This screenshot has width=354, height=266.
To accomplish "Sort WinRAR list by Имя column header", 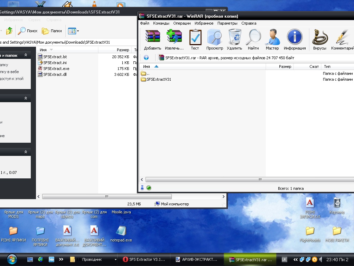I will [203, 66].
